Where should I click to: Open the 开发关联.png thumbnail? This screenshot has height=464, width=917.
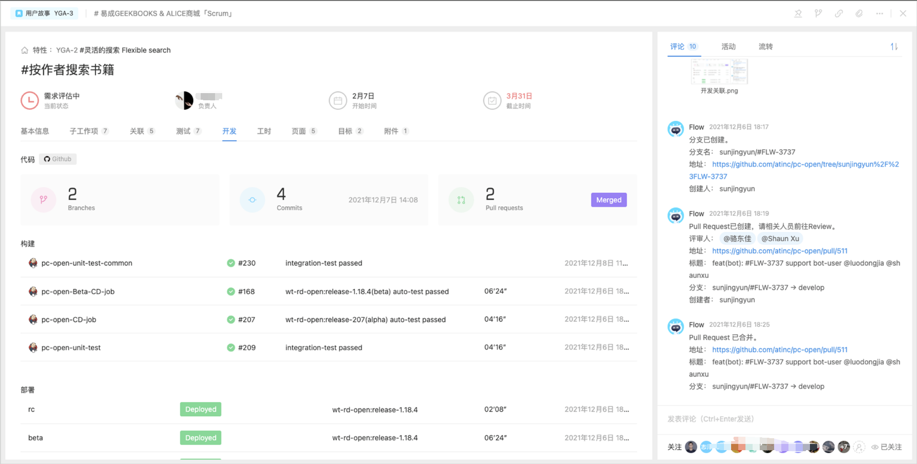click(x=719, y=72)
